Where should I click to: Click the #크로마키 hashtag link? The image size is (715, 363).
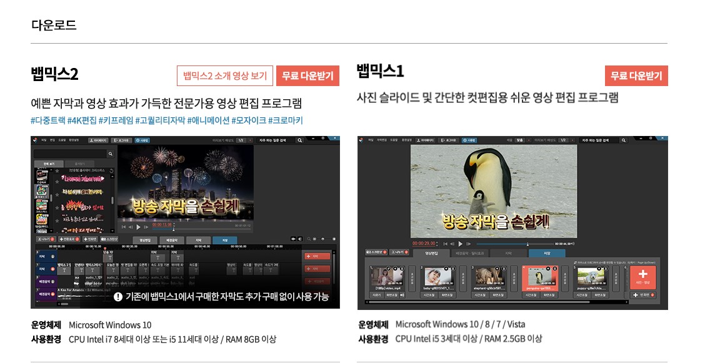285,120
